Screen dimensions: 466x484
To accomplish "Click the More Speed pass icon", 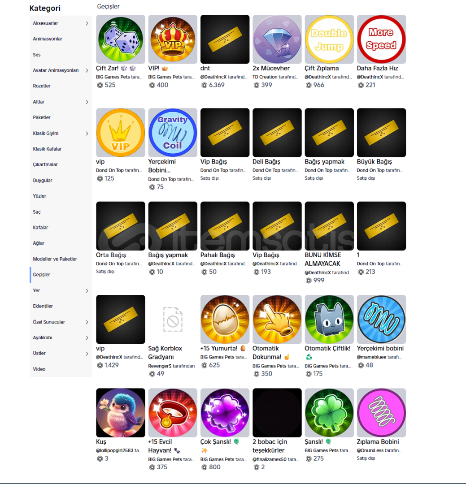I will 381,39.
